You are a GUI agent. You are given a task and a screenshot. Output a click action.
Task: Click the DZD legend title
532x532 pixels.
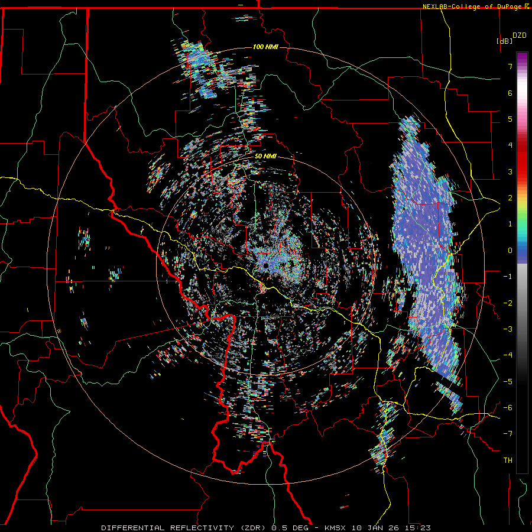coord(520,35)
